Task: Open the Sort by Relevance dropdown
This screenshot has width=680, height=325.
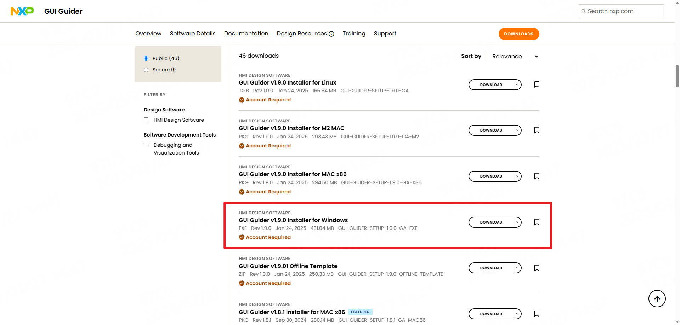Action: point(515,57)
